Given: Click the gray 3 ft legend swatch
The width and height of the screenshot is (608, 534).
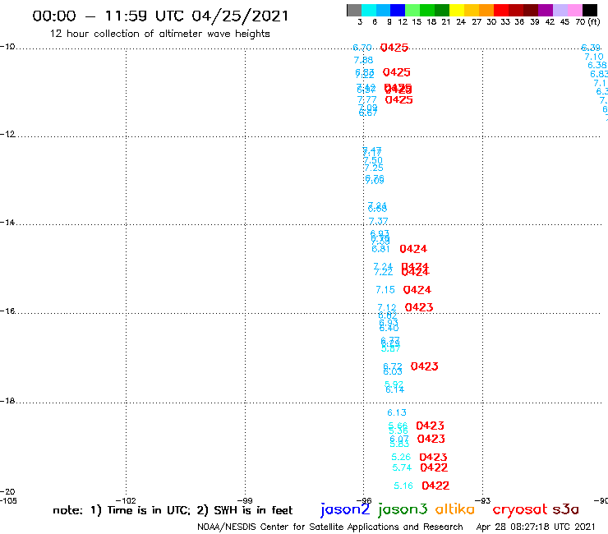Looking at the screenshot, I should [x=354, y=10].
